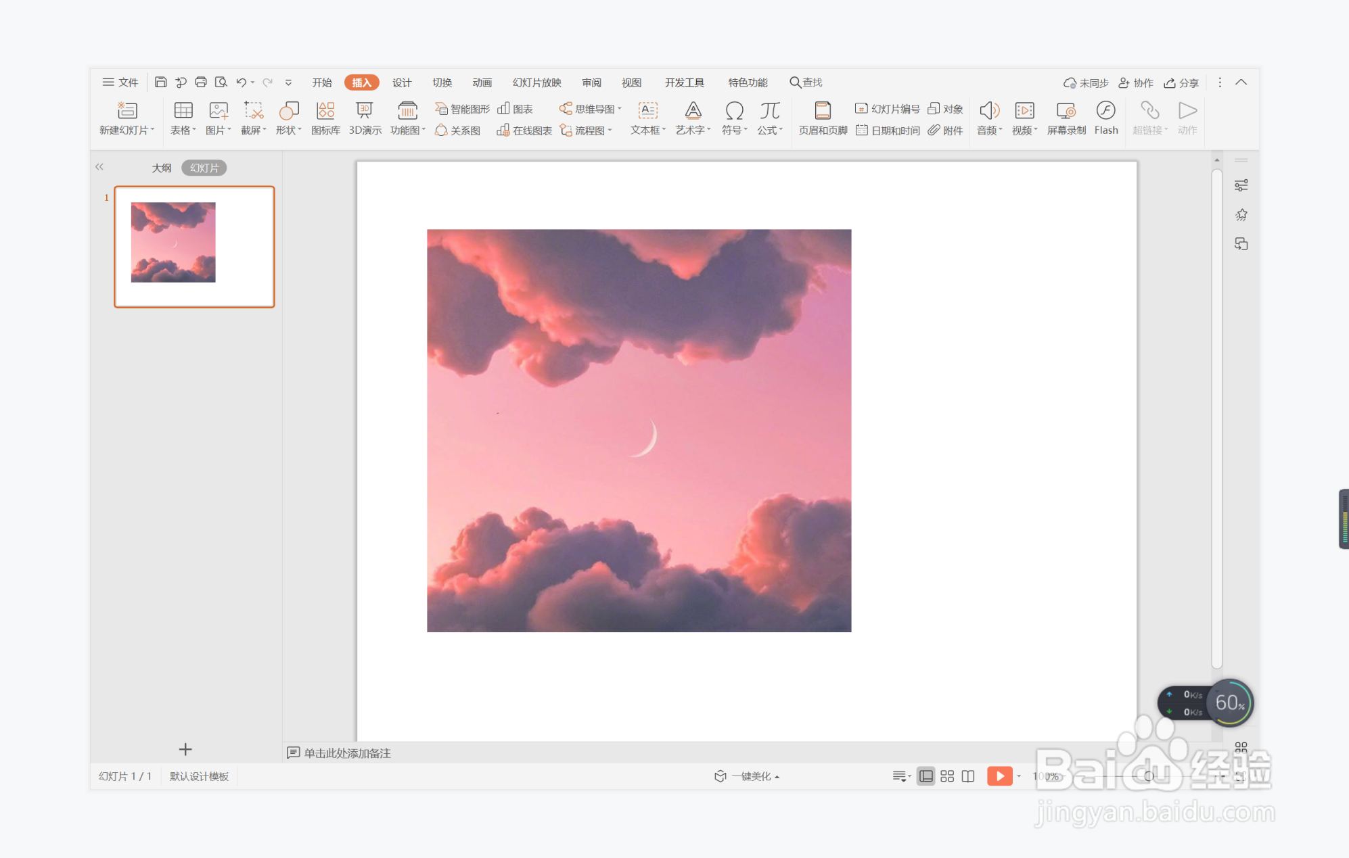Open the 一键美化 beautify menu
1349x858 pixels.
pos(748,776)
